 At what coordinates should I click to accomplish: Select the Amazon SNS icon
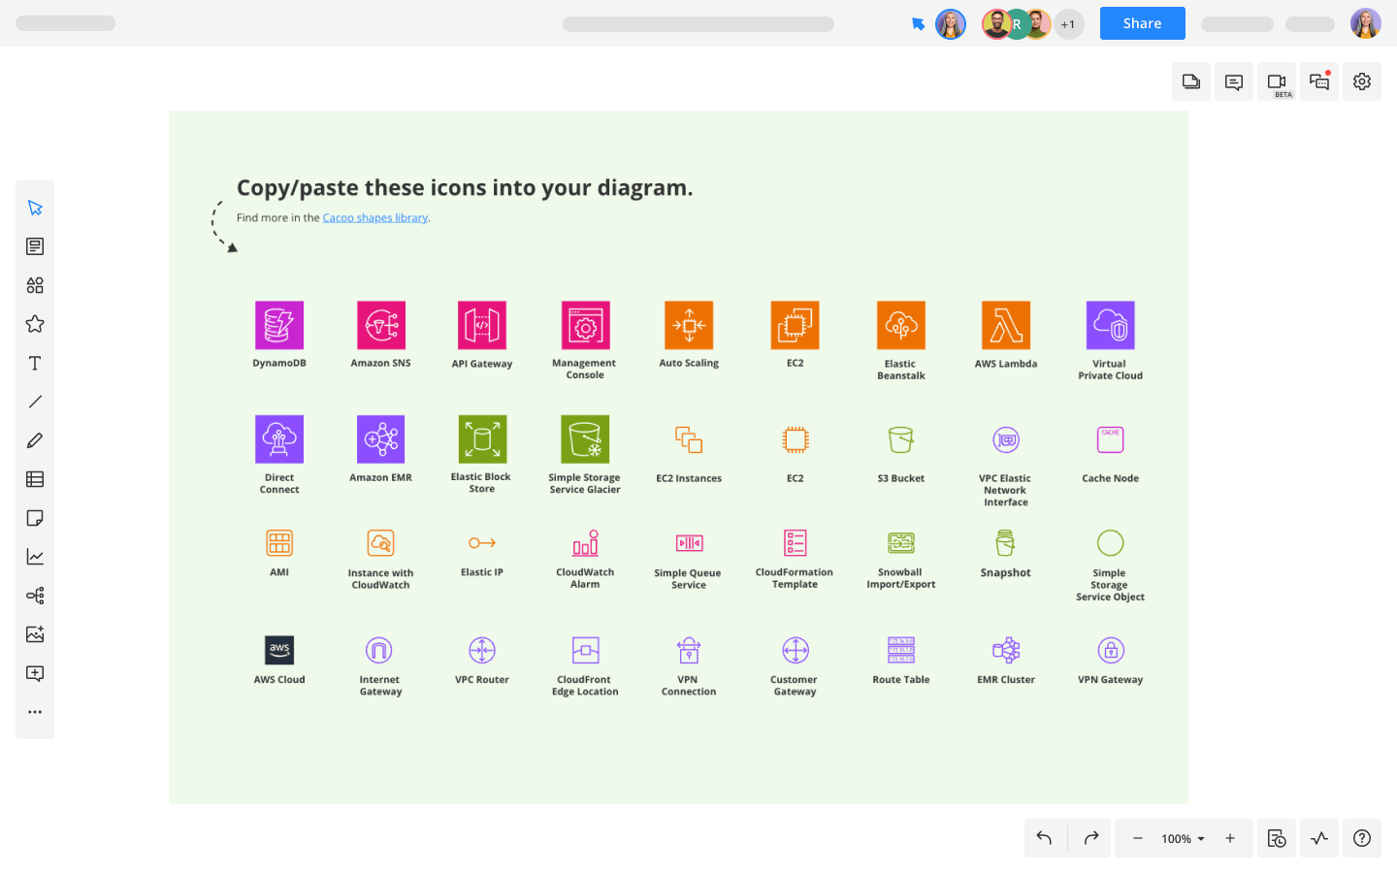point(381,325)
